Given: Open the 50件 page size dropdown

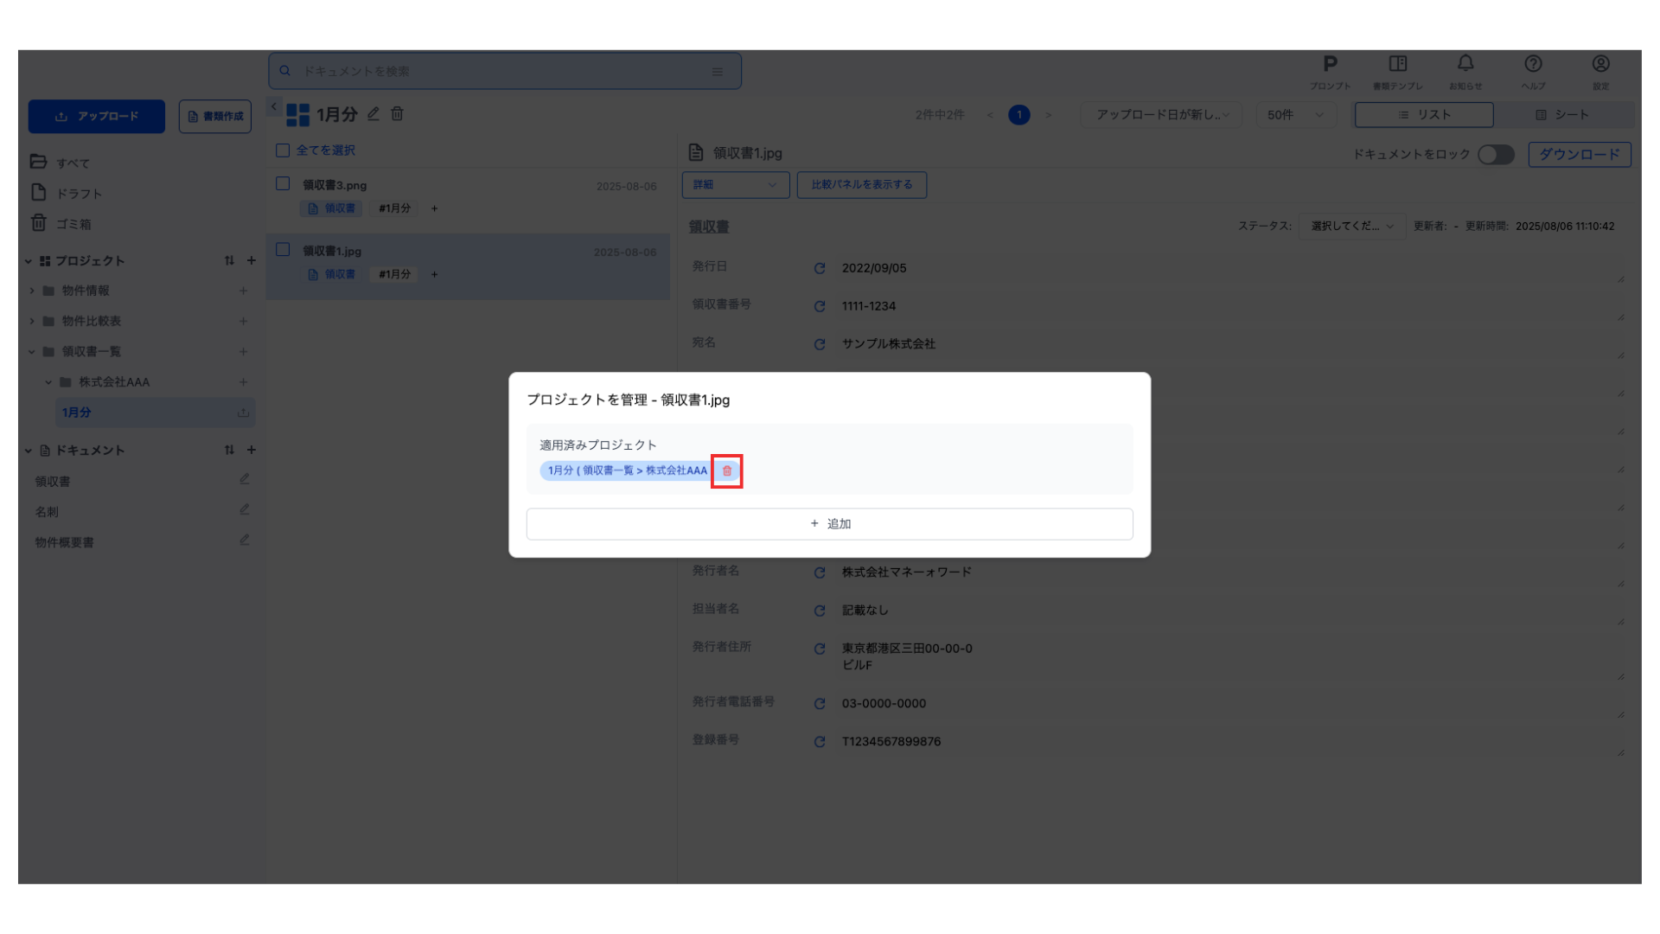Looking at the screenshot, I should coord(1294,115).
